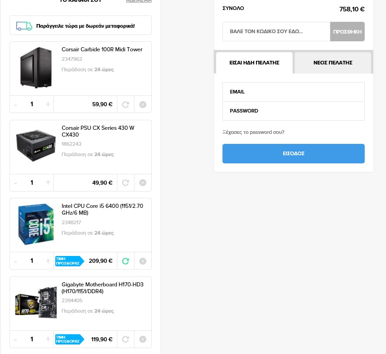Refresh the Gigabyte Motherboard item
Viewport: 386px width, 354px height.
click(x=125, y=339)
